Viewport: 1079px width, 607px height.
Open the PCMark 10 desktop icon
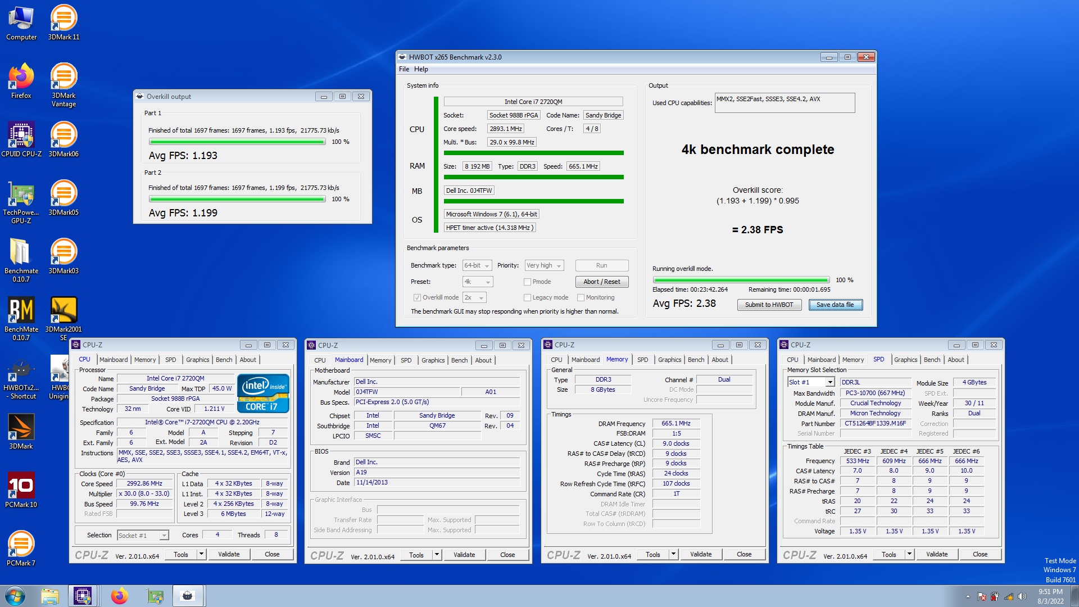(21, 490)
